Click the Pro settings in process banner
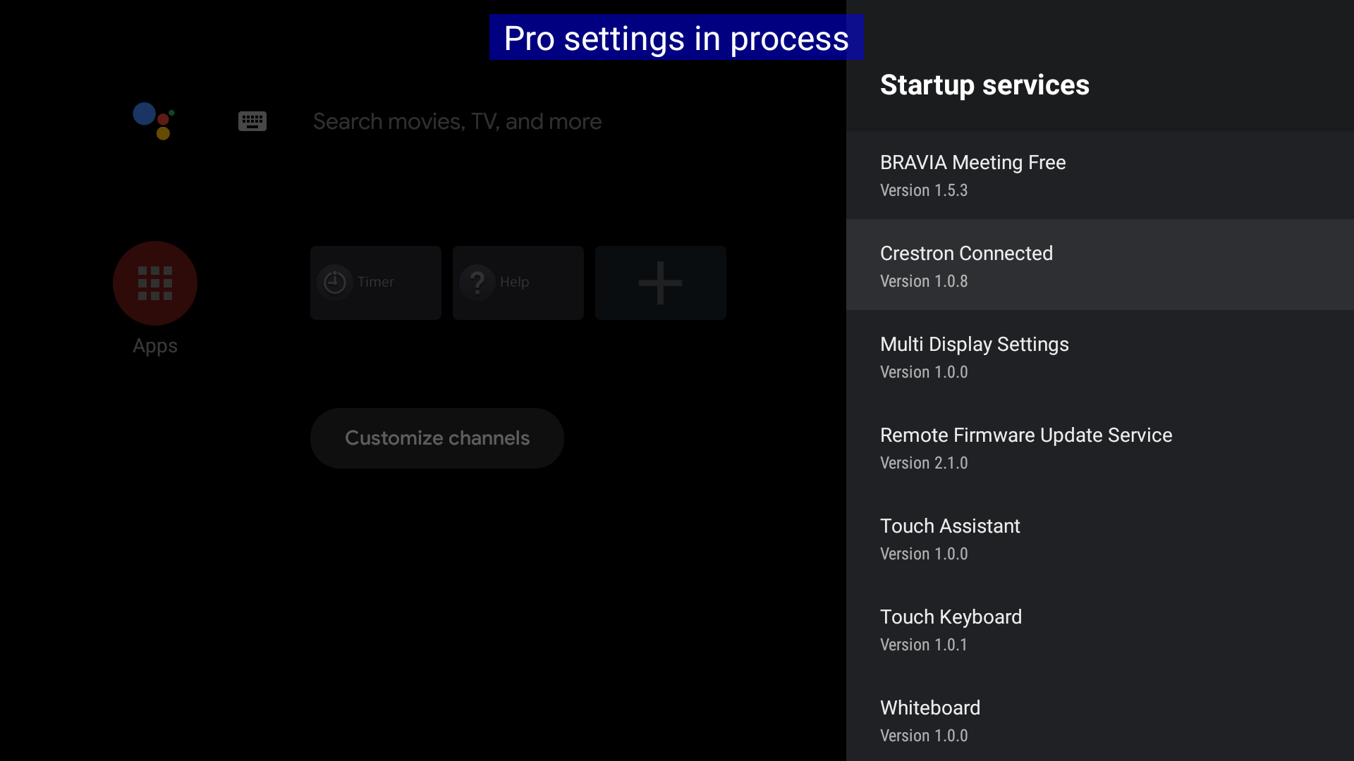 [x=676, y=38]
